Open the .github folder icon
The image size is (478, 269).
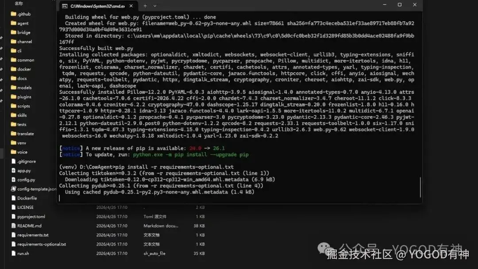click(x=13, y=14)
